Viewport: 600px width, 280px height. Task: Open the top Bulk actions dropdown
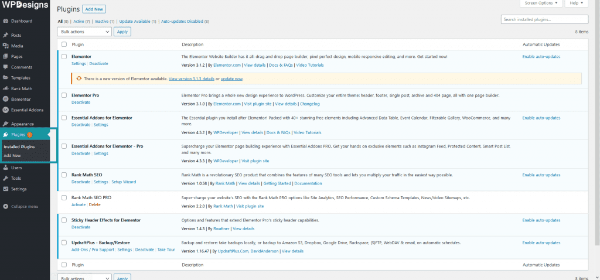pos(84,32)
